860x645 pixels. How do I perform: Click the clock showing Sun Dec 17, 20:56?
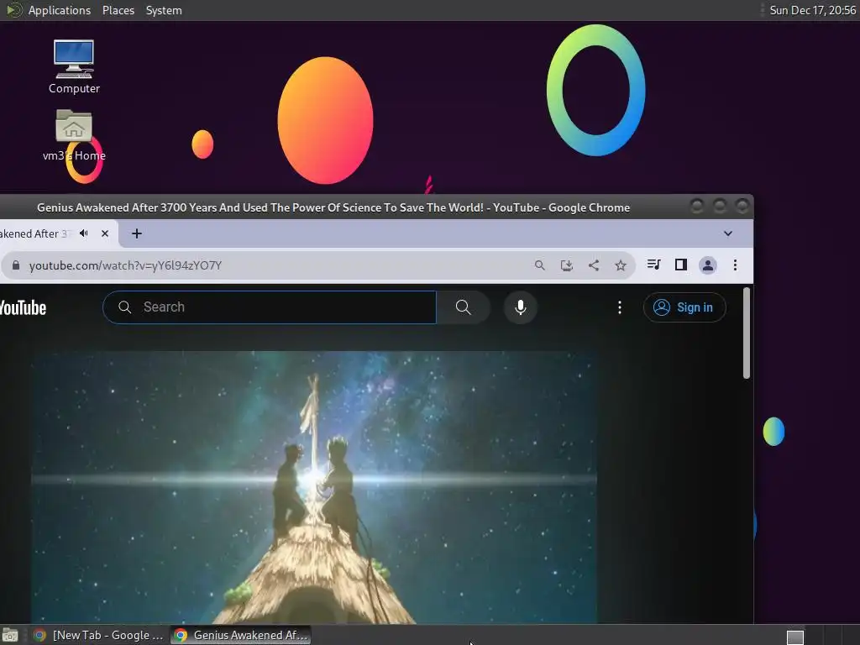coord(812,10)
